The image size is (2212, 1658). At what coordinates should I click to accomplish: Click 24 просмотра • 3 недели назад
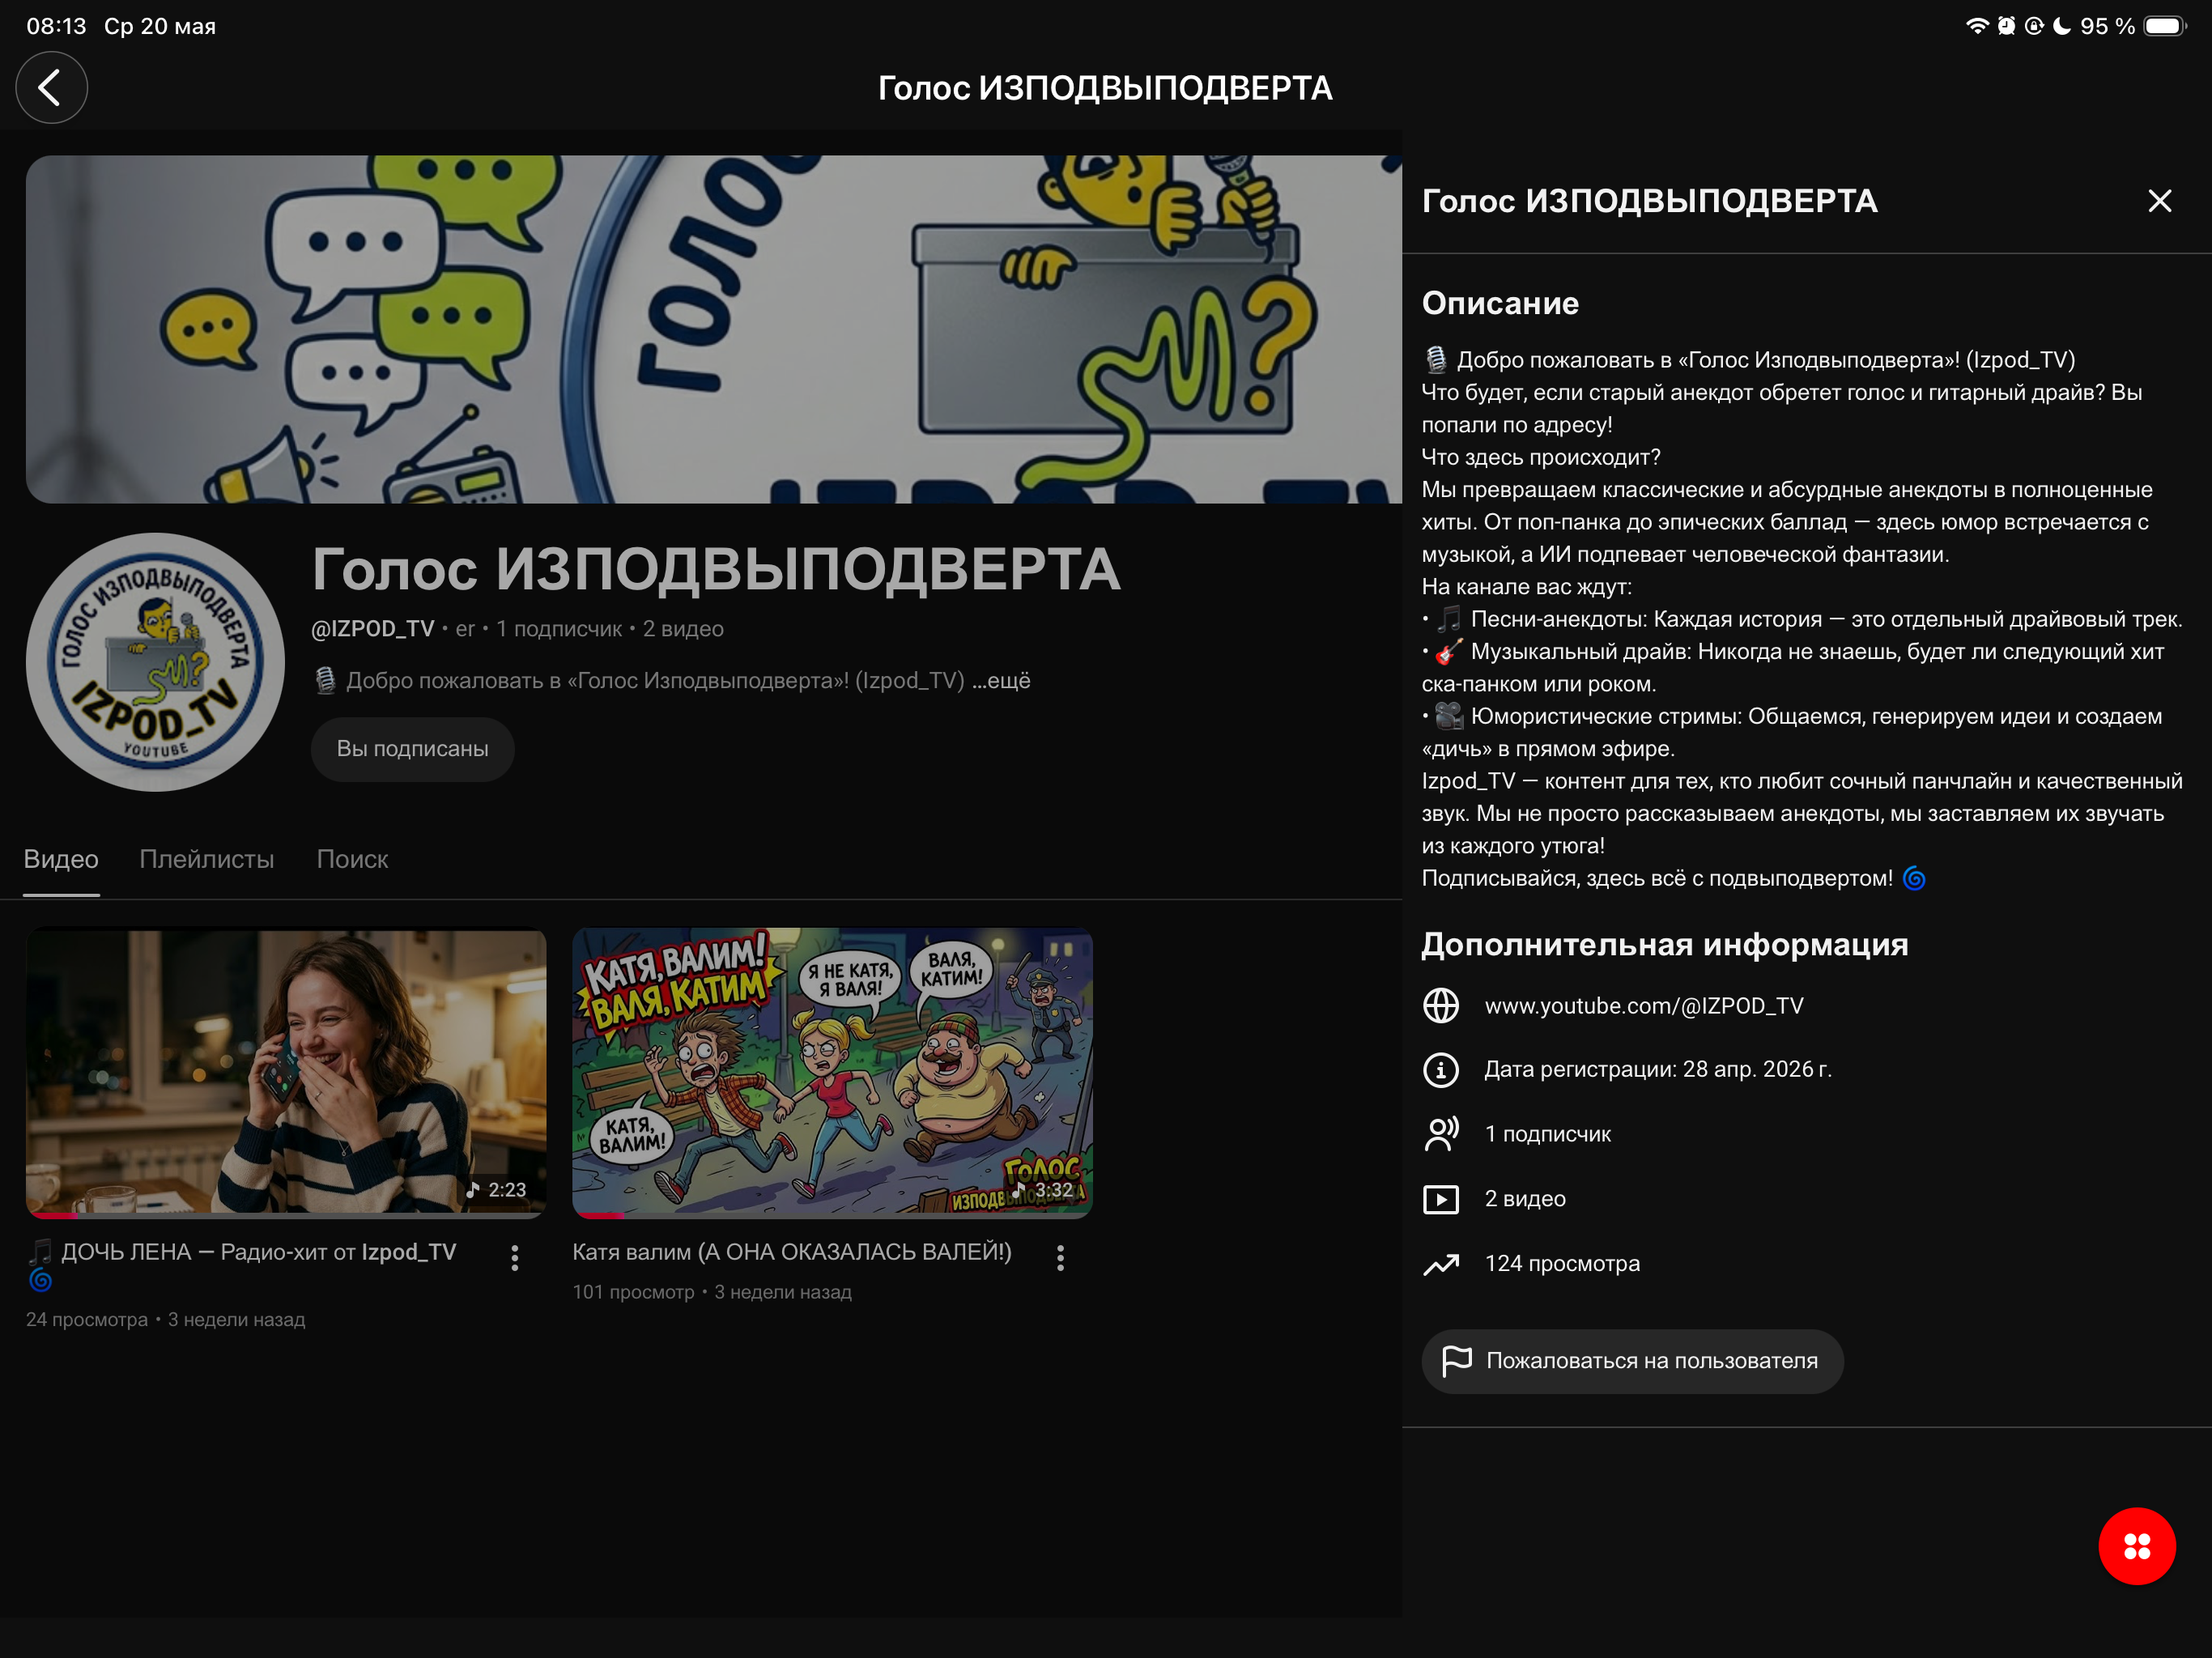pyautogui.click(x=166, y=1320)
